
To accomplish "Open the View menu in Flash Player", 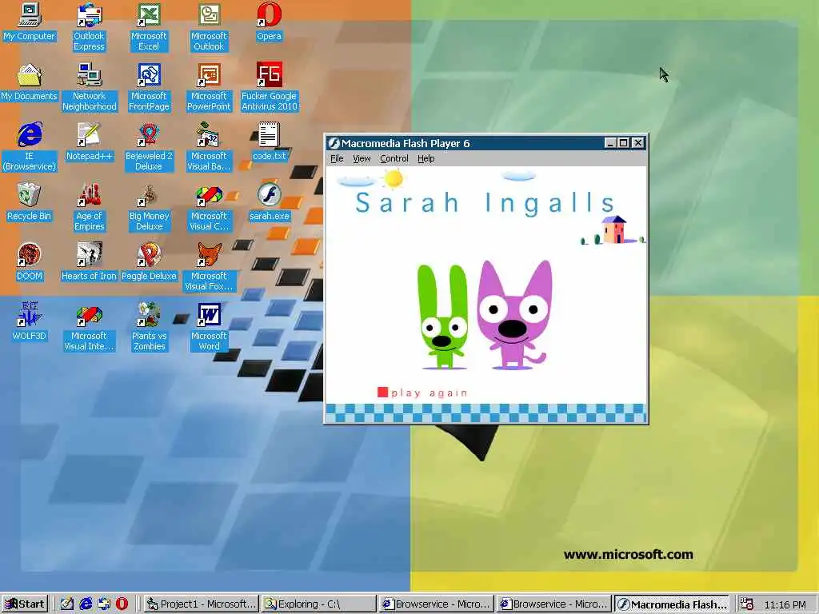I will point(362,158).
